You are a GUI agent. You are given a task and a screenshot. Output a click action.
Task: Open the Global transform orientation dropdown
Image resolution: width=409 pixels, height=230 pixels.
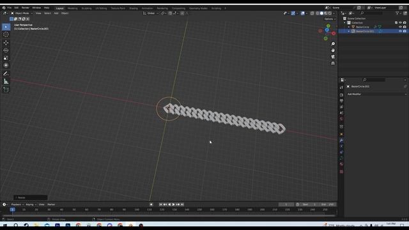(151, 13)
